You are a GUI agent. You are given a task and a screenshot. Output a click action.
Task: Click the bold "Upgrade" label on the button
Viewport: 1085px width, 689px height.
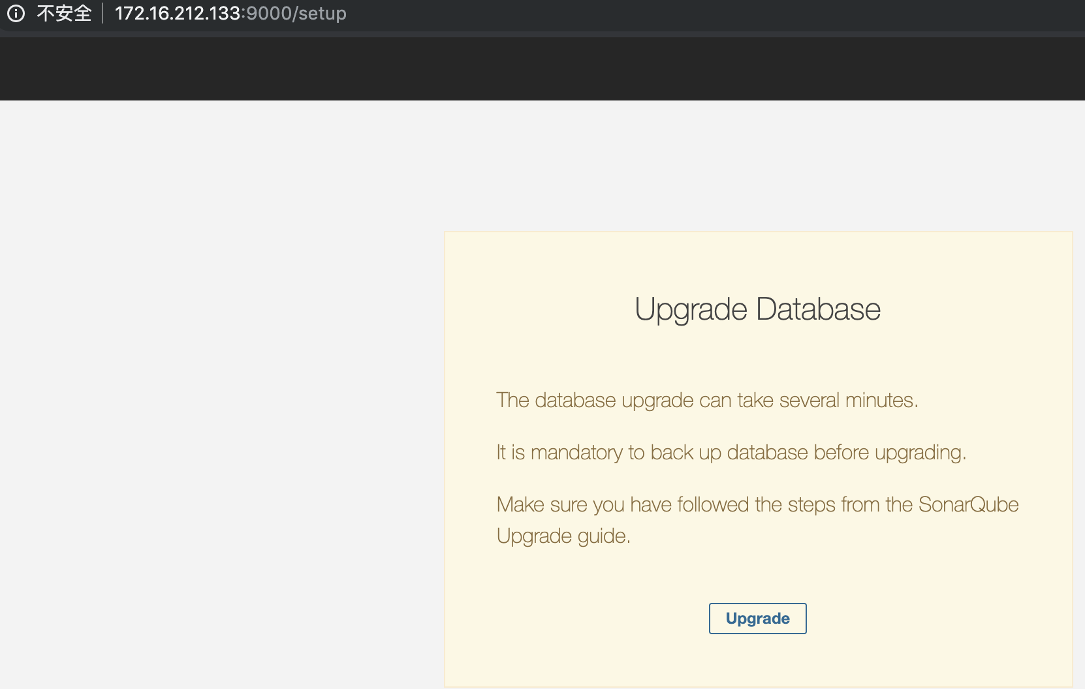(757, 618)
